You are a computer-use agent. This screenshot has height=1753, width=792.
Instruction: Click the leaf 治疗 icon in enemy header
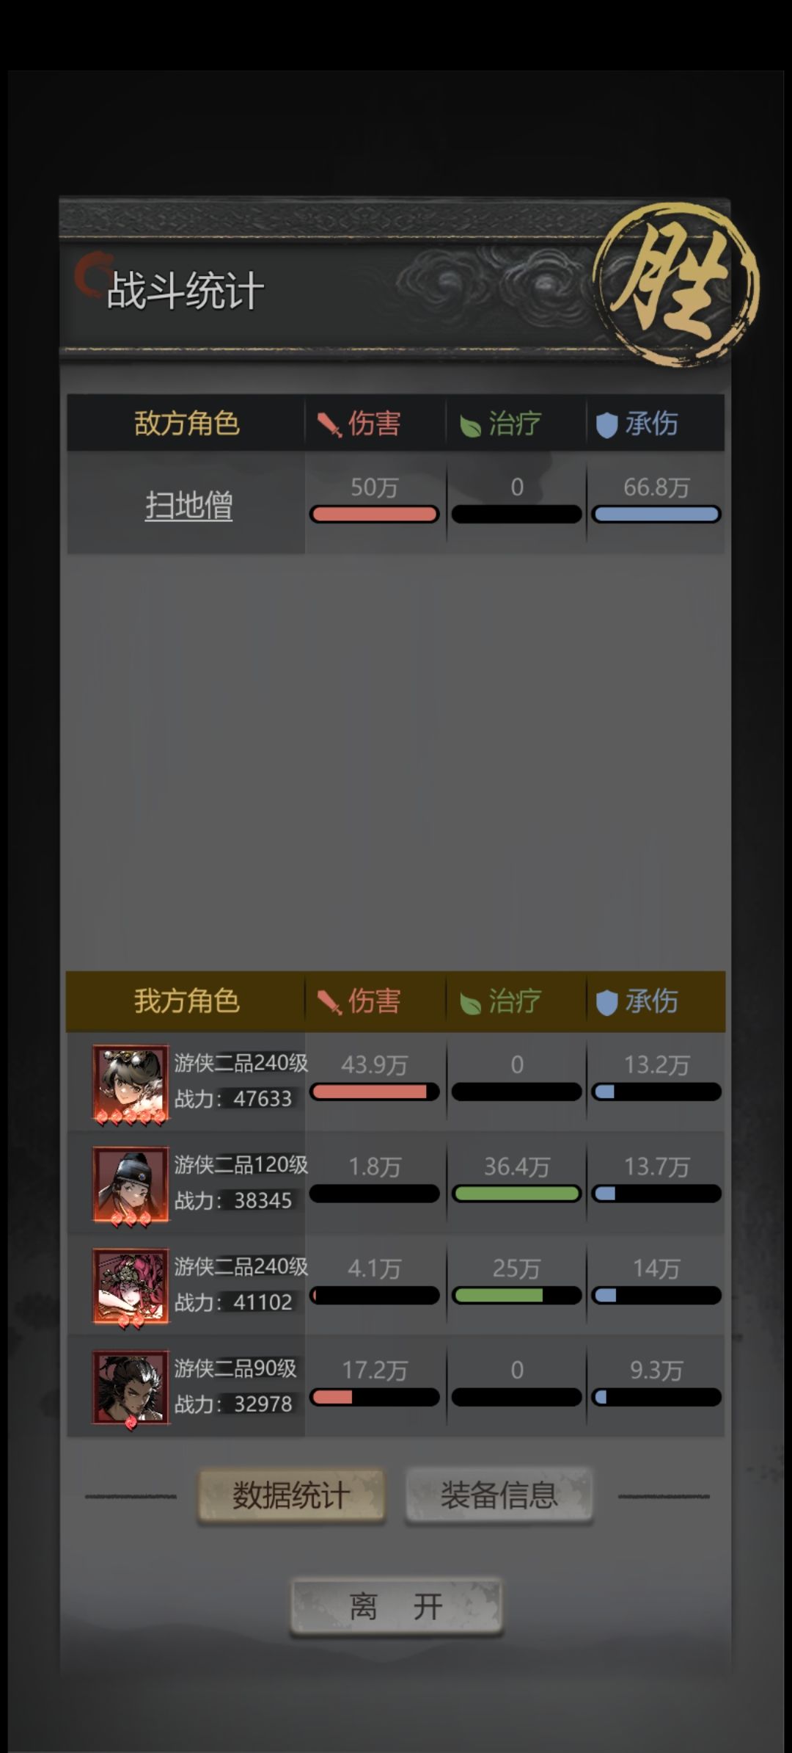tap(470, 424)
